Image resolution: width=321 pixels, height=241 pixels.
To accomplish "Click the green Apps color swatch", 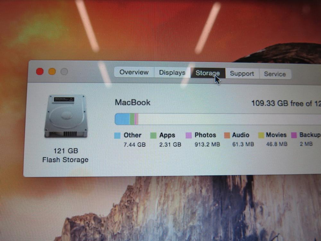I will point(153,136).
